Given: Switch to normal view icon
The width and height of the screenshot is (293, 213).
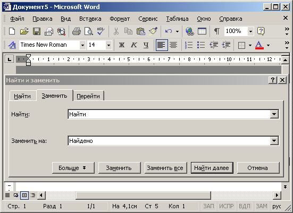Looking at the screenshot, I should pos(7,195).
